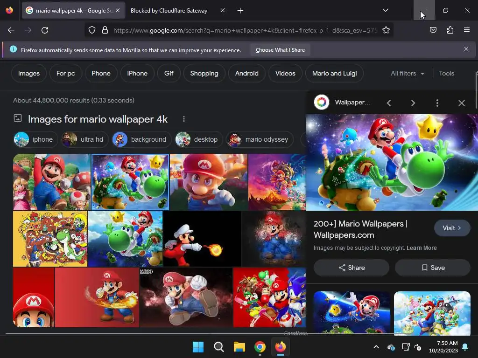
Task: Share the previewed image
Action: [x=351, y=268]
